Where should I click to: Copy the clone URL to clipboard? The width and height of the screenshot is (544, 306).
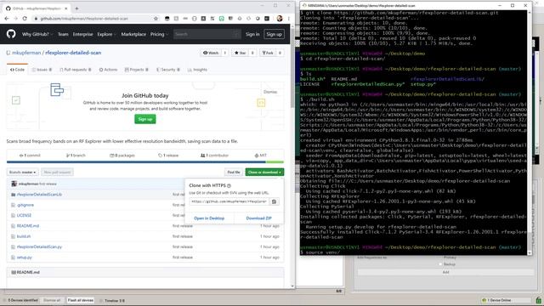pos(274,201)
